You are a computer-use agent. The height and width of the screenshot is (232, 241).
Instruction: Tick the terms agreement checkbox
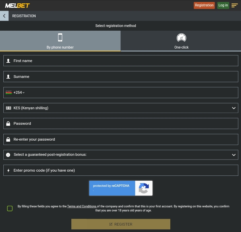(10, 208)
